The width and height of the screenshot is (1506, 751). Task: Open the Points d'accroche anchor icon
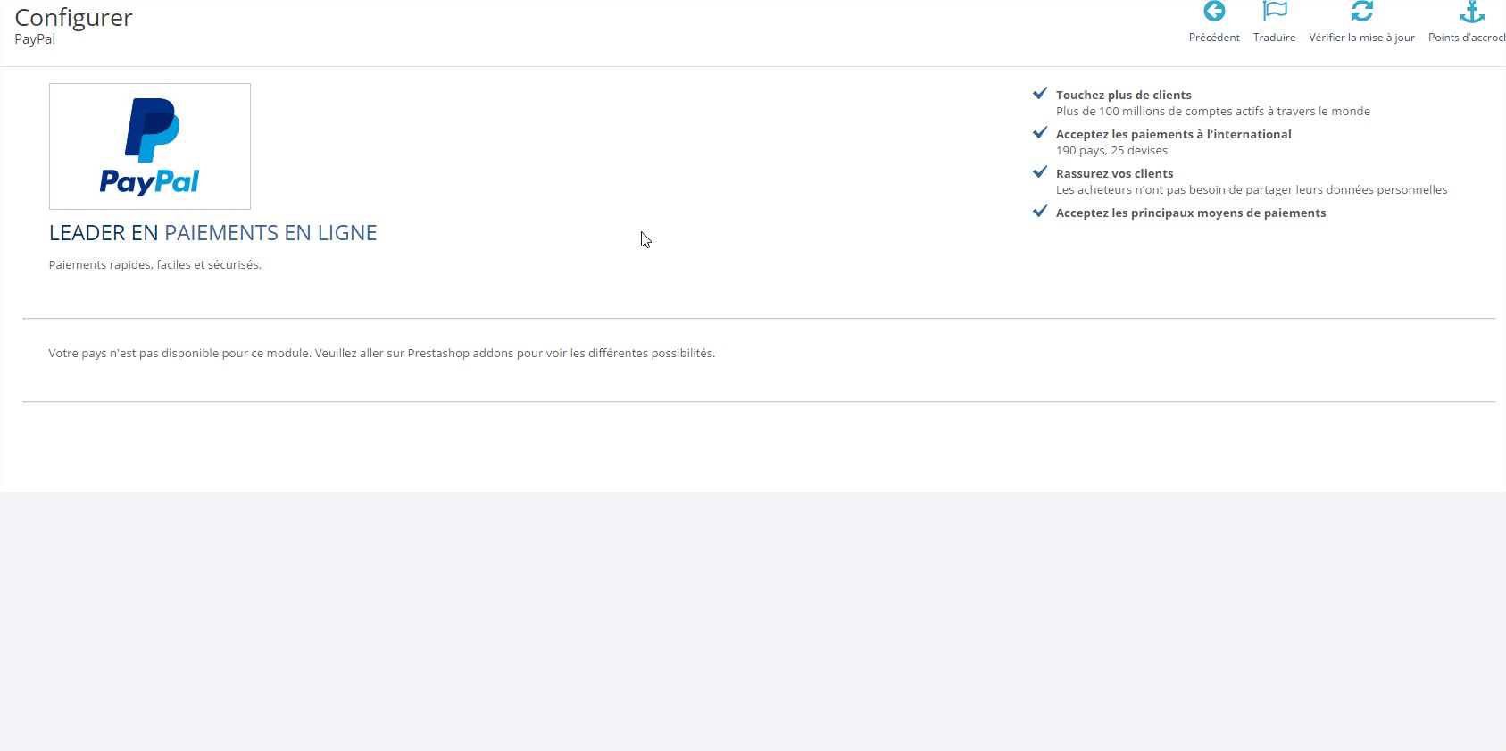[x=1472, y=11]
